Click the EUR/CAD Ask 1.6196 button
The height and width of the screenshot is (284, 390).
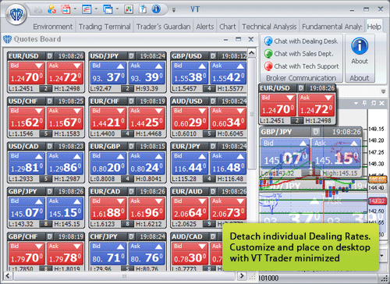147,208
